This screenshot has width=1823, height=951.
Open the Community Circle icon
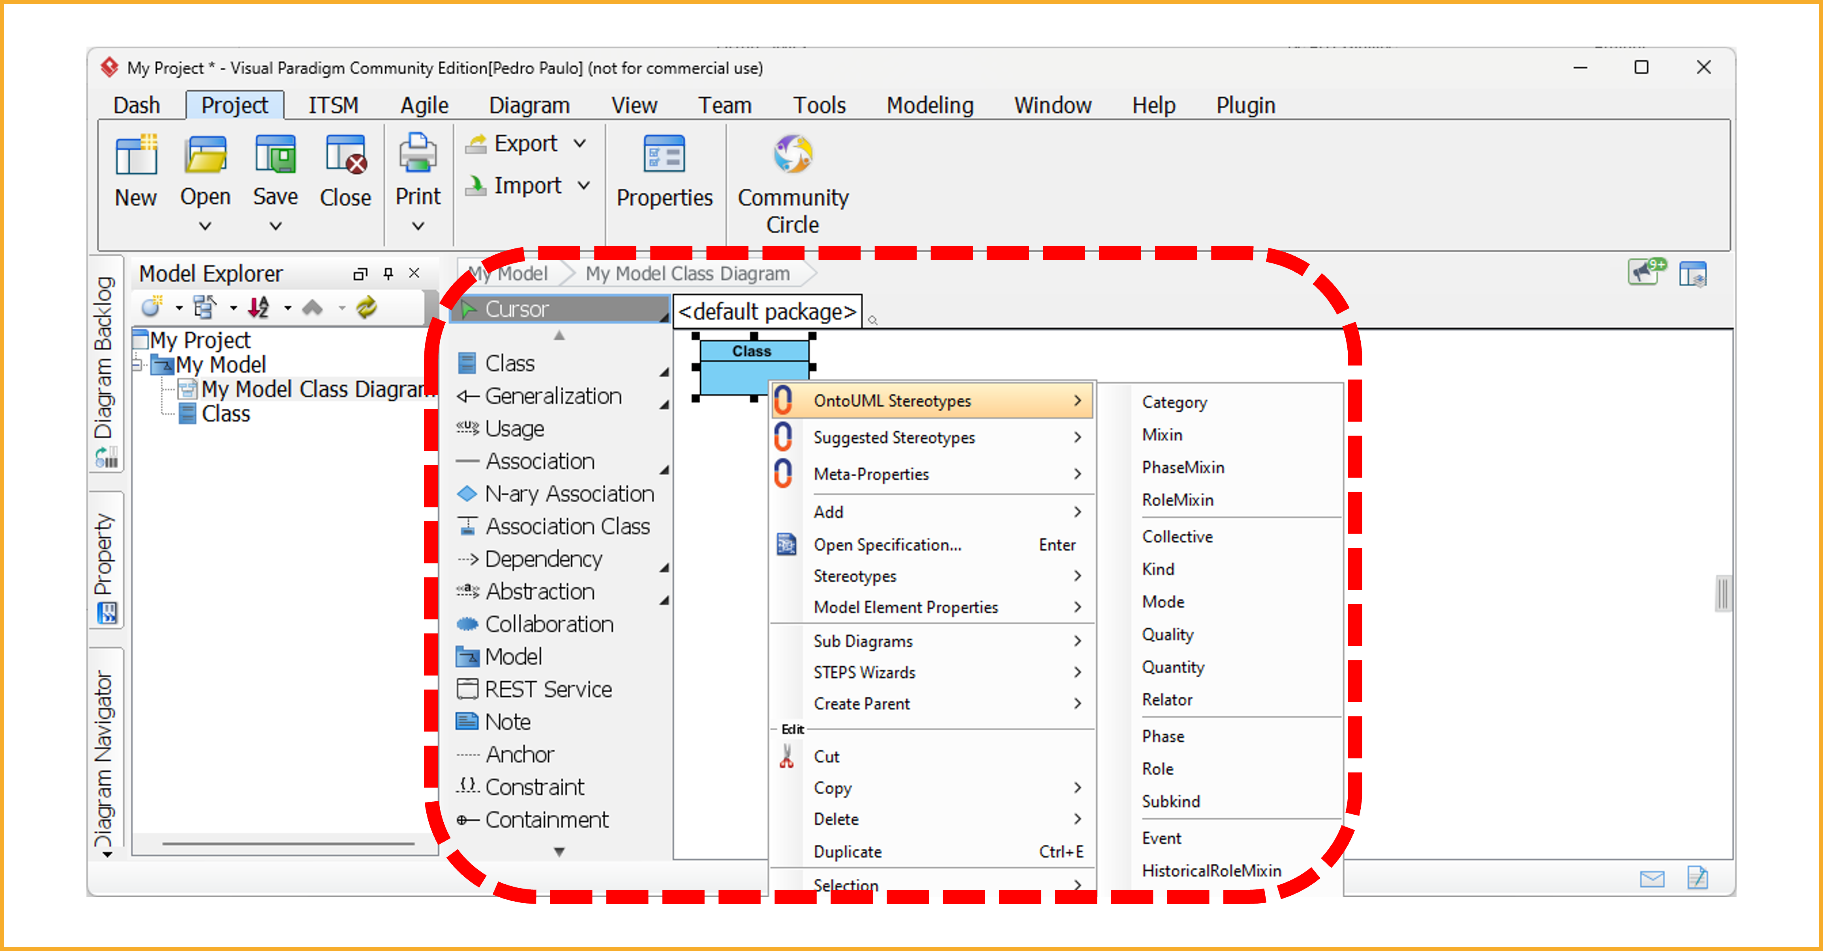coord(793,154)
